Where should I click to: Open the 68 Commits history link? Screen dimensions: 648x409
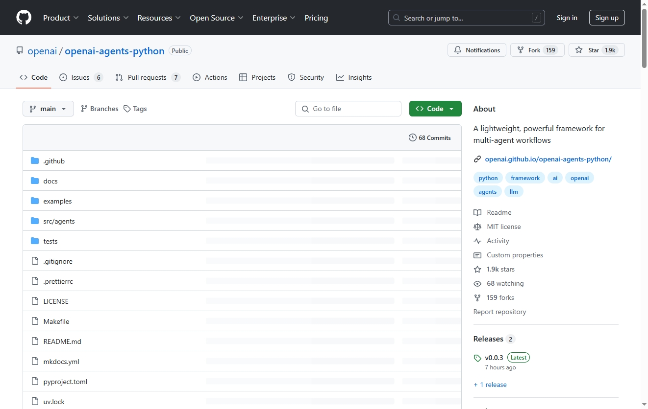(x=429, y=137)
